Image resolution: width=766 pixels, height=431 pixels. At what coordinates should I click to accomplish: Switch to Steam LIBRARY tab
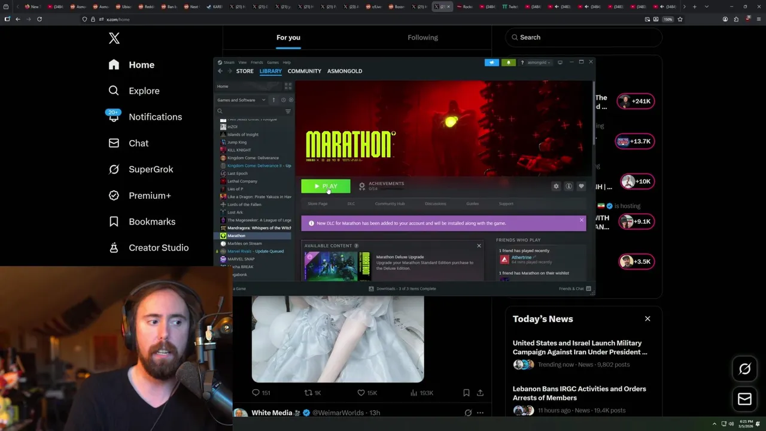tap(270, 71)
